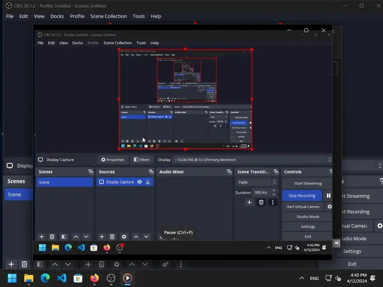Select the Scene item in inner Scenes list

65,182
